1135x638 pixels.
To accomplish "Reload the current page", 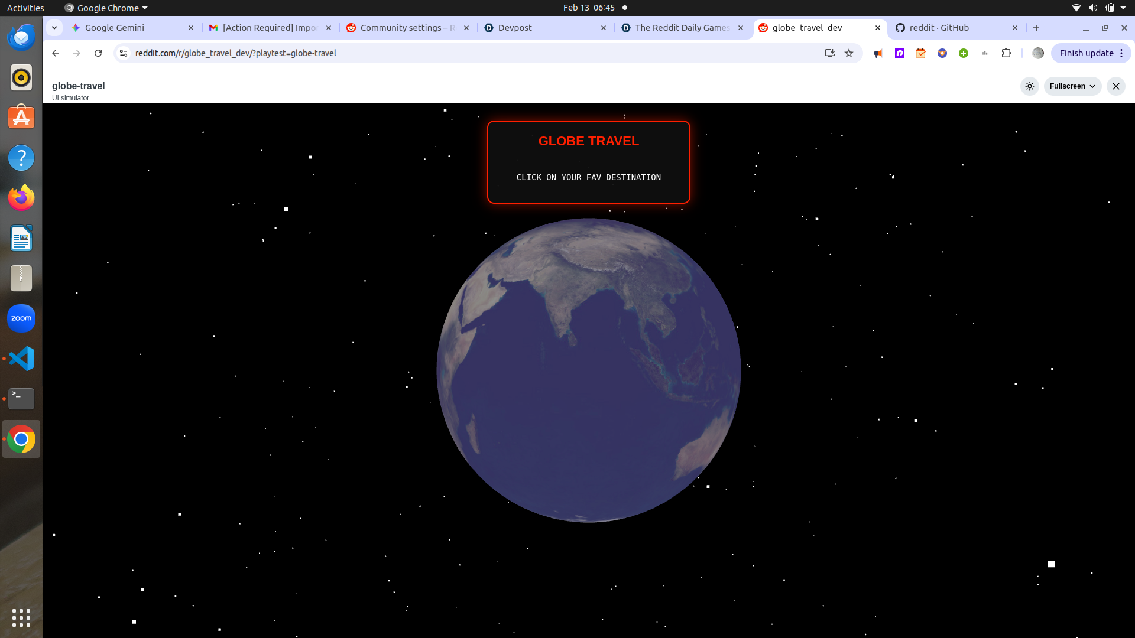I will 98,53.
